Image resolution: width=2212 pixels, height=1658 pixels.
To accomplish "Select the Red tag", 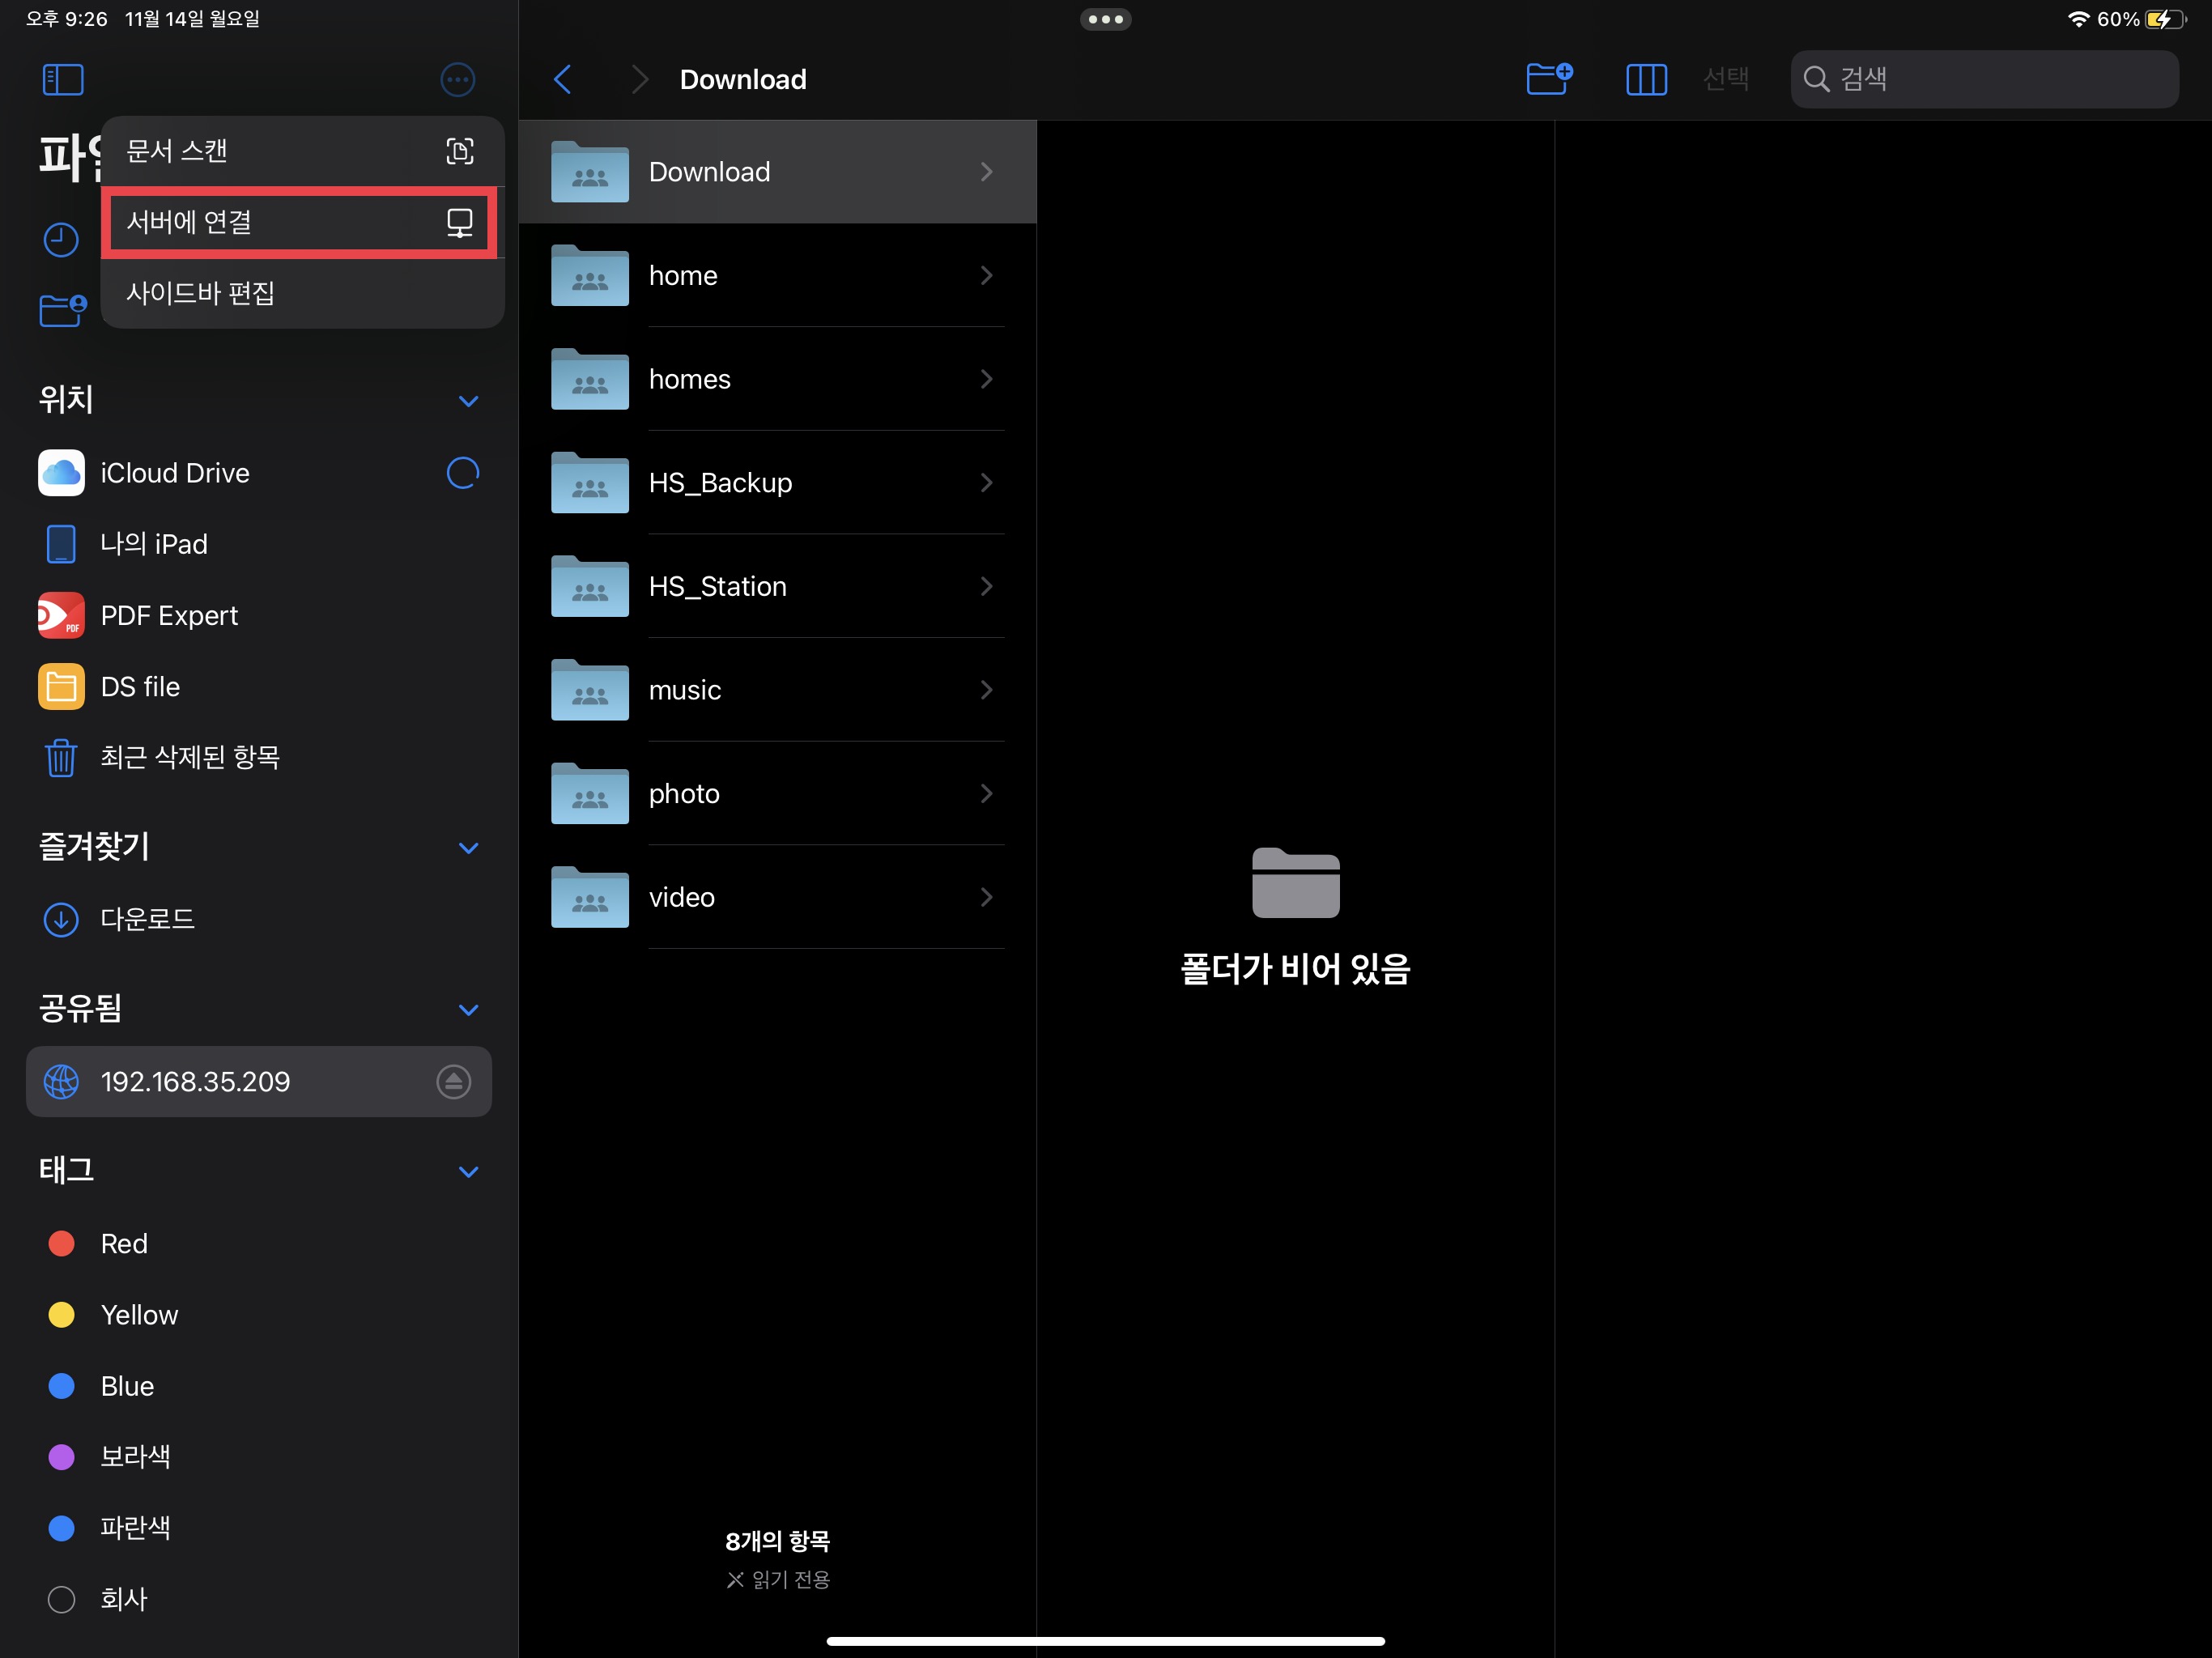I will 258,1243.
